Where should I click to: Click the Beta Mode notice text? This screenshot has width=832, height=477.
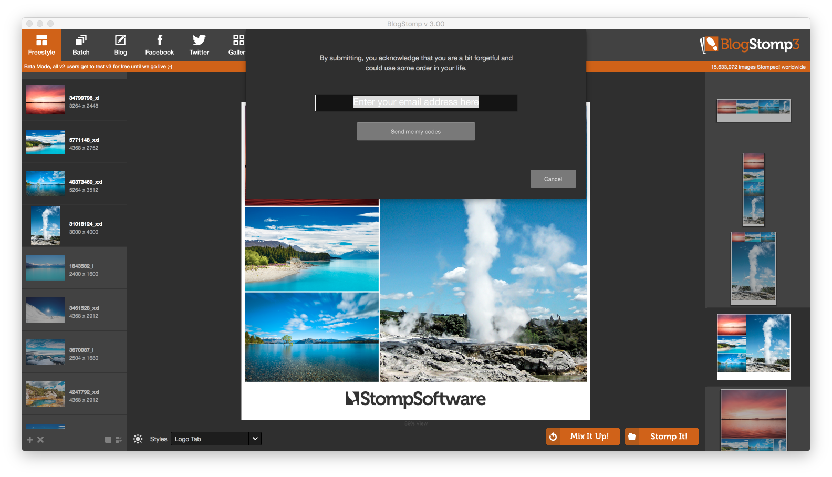point(98,67)
